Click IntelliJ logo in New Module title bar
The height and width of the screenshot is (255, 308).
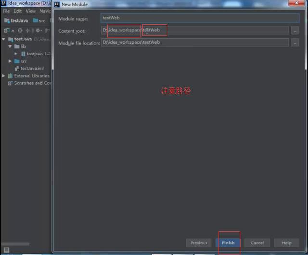(57, 4)
